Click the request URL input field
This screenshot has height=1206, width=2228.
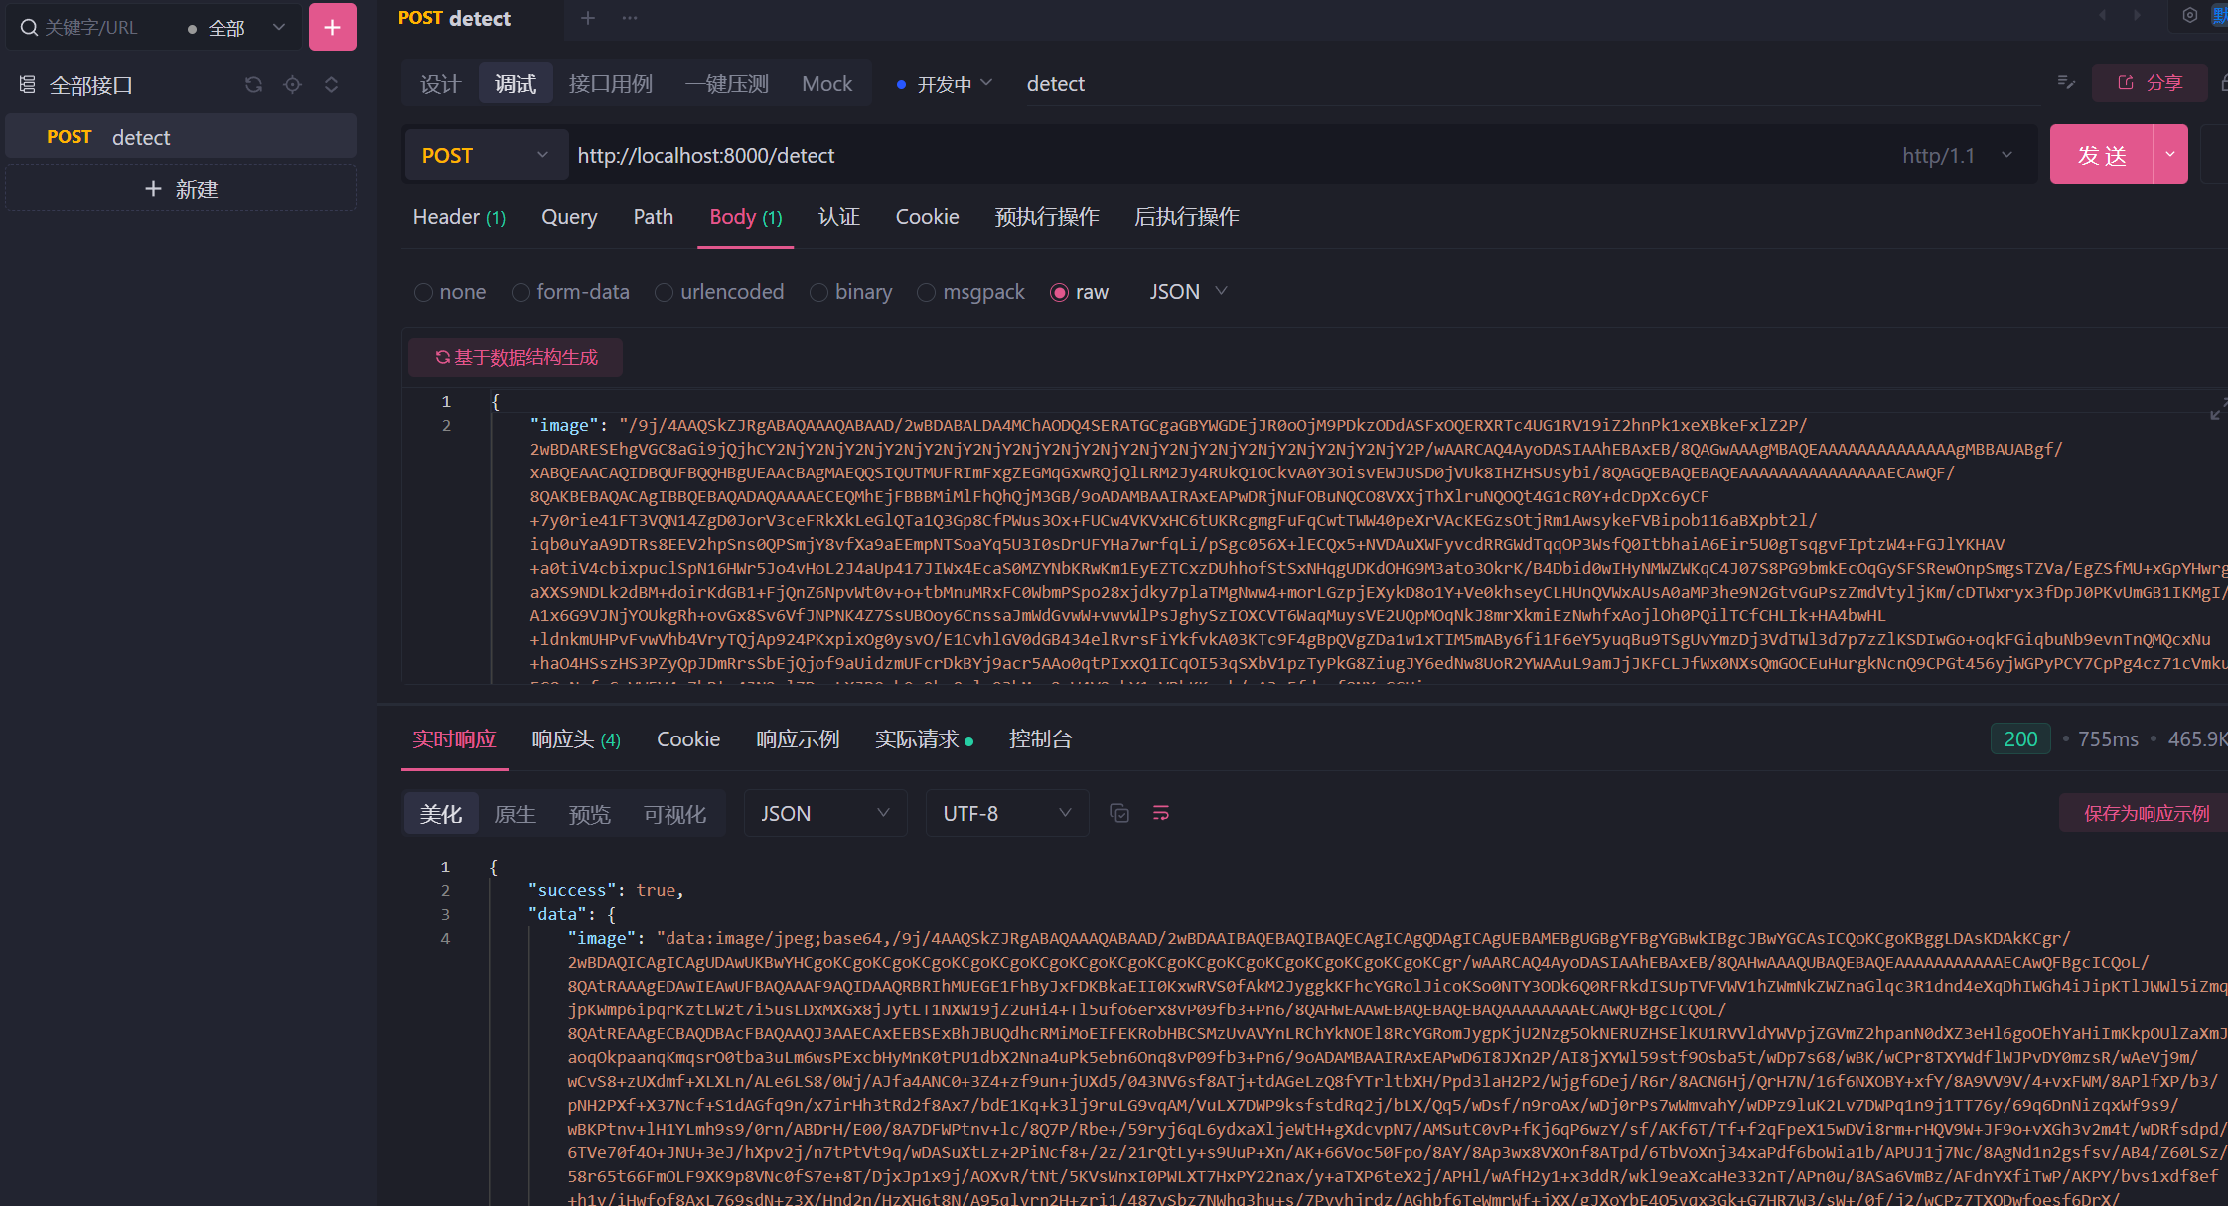tap(1192, 156)
